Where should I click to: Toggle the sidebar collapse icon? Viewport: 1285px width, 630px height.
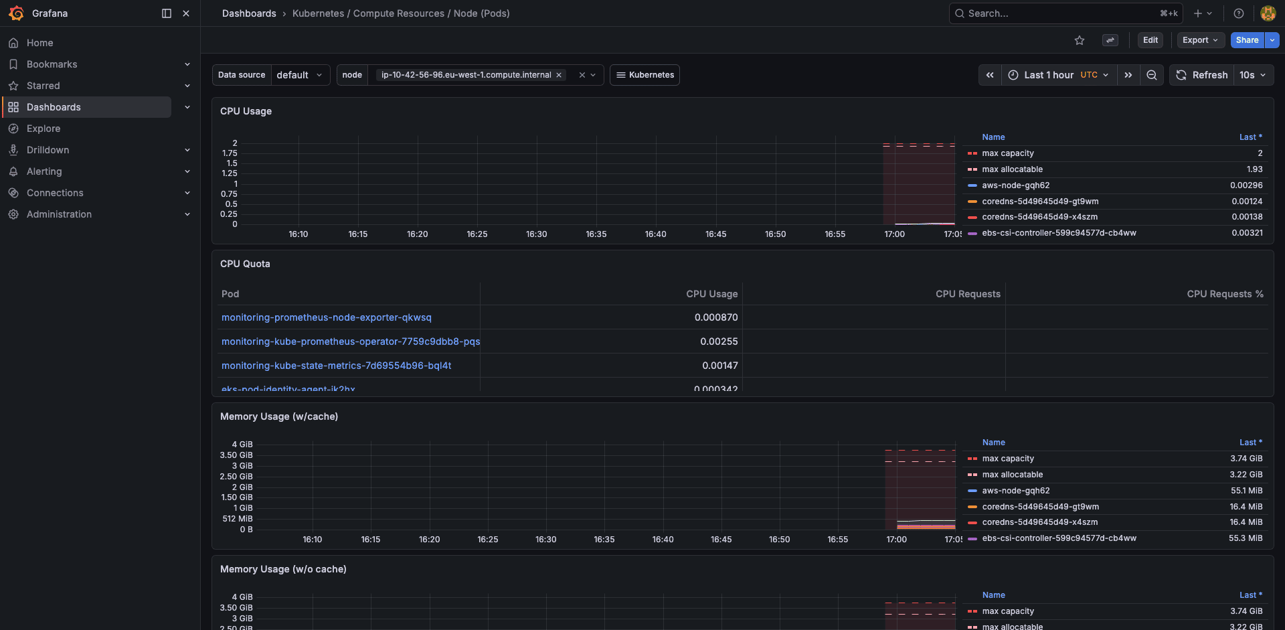(165, 13)
